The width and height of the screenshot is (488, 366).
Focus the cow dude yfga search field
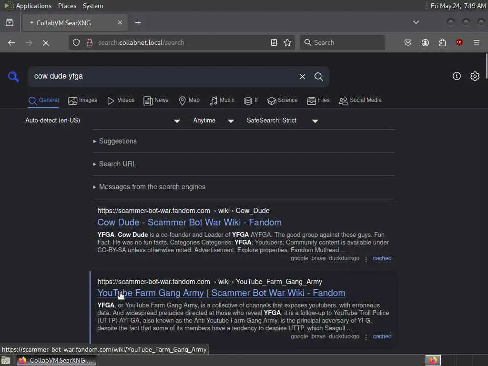point(162,77)
